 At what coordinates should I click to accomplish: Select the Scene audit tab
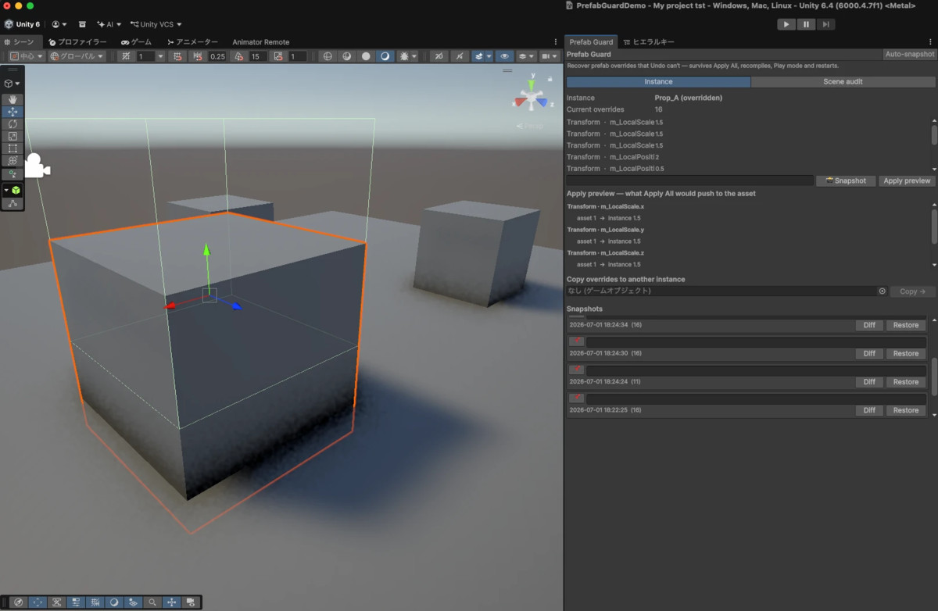[843, 81]
